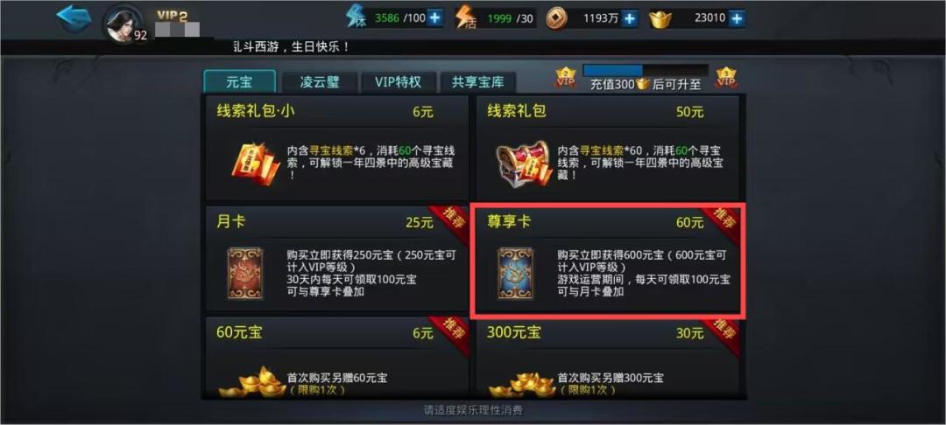Buy the 线索礼包 treasure chest for 50元
This screenshot has height=425, width=946.
(x=608, y=148)
